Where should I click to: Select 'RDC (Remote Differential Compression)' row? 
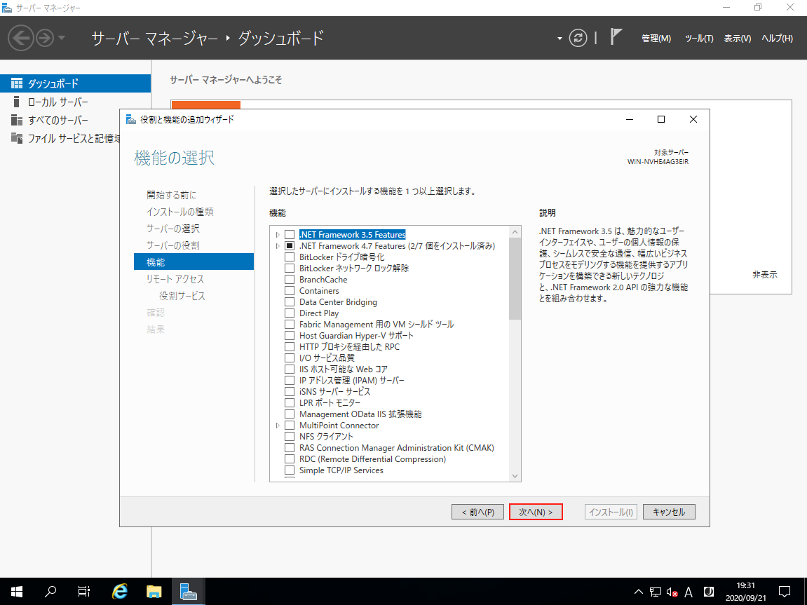tap(372, 459)
